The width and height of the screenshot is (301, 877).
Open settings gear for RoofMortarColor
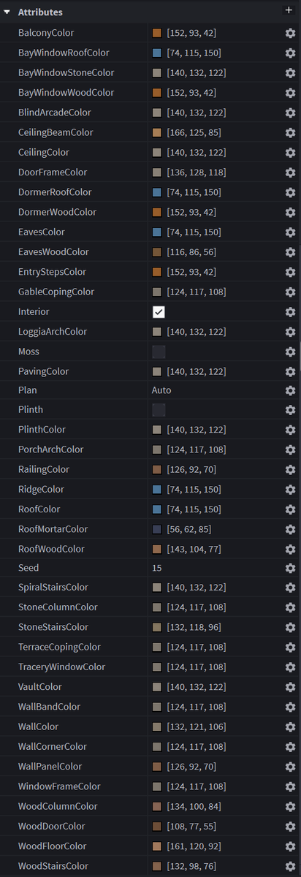290,529
